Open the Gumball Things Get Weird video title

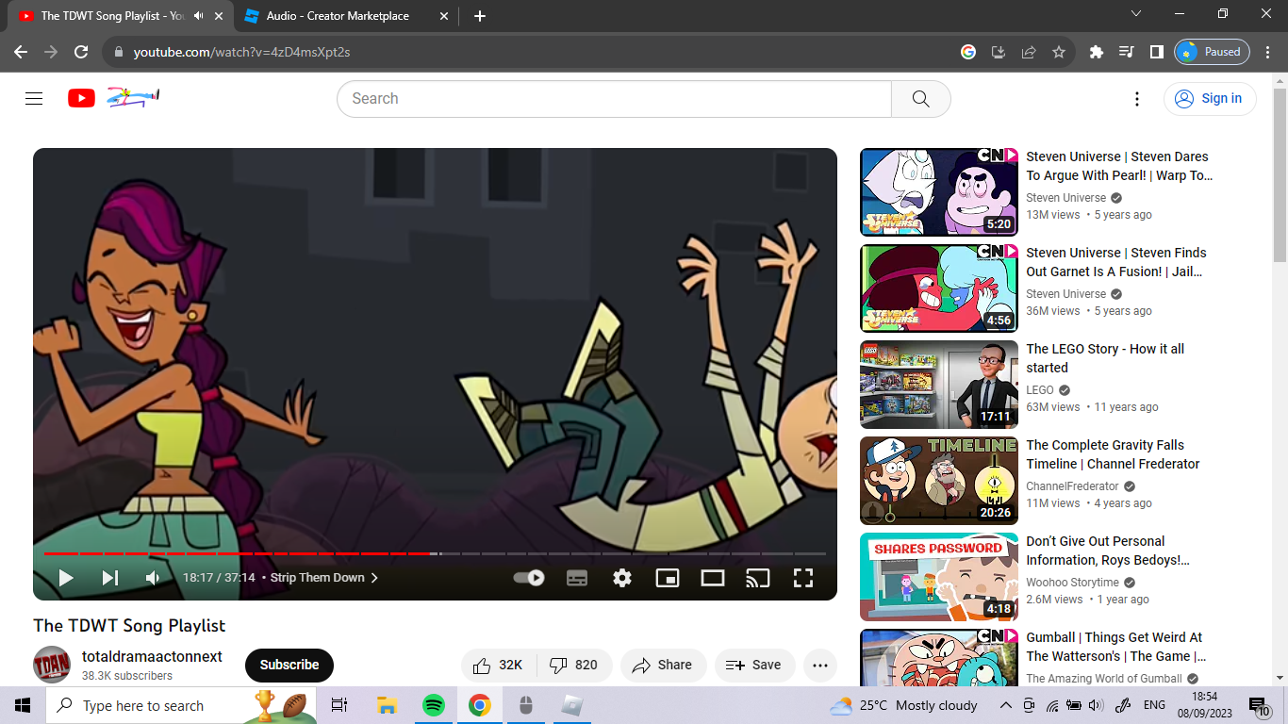pyautogui.click(x=1116, y=647)
